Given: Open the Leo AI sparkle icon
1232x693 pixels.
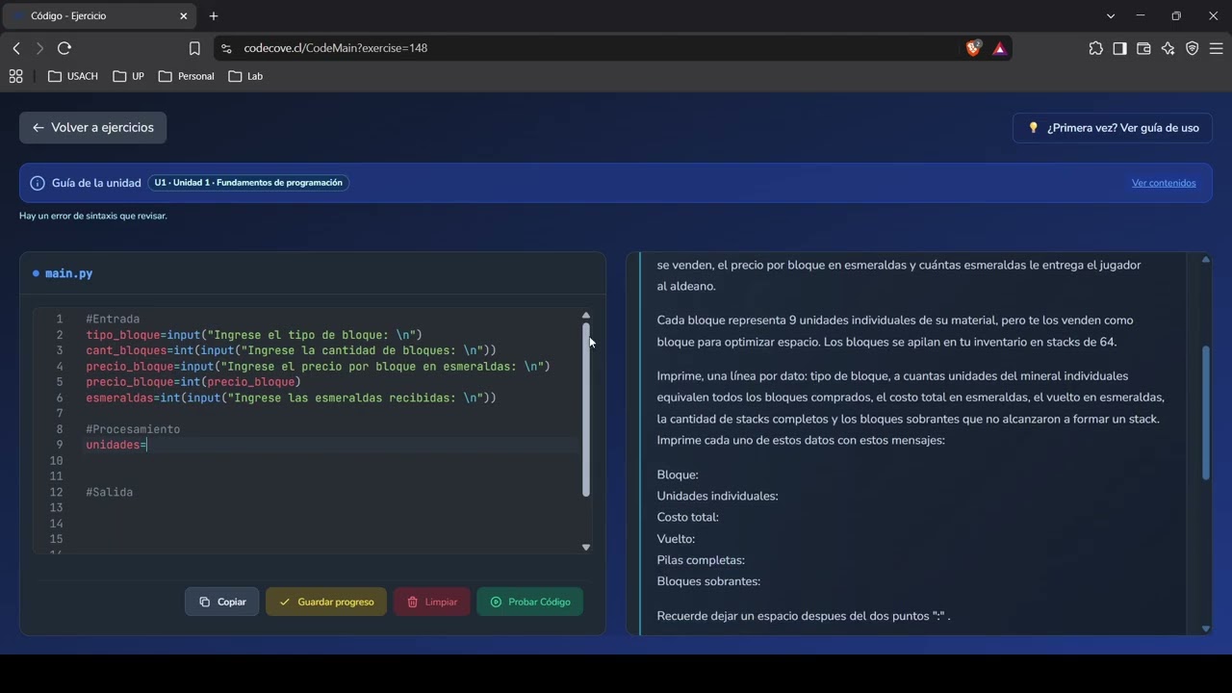Looking at the screenshot, I should click(1168, 48).
